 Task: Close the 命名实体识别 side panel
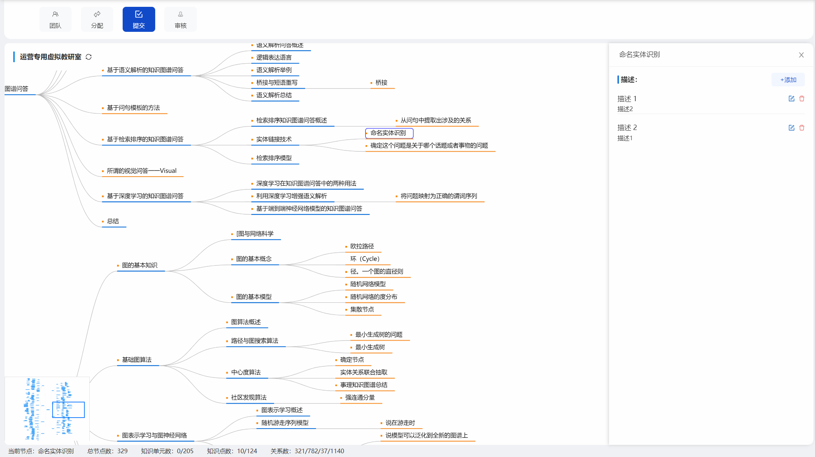801,55
